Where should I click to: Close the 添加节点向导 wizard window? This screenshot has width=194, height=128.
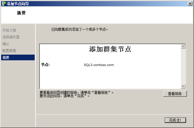(x=190, y=3)
